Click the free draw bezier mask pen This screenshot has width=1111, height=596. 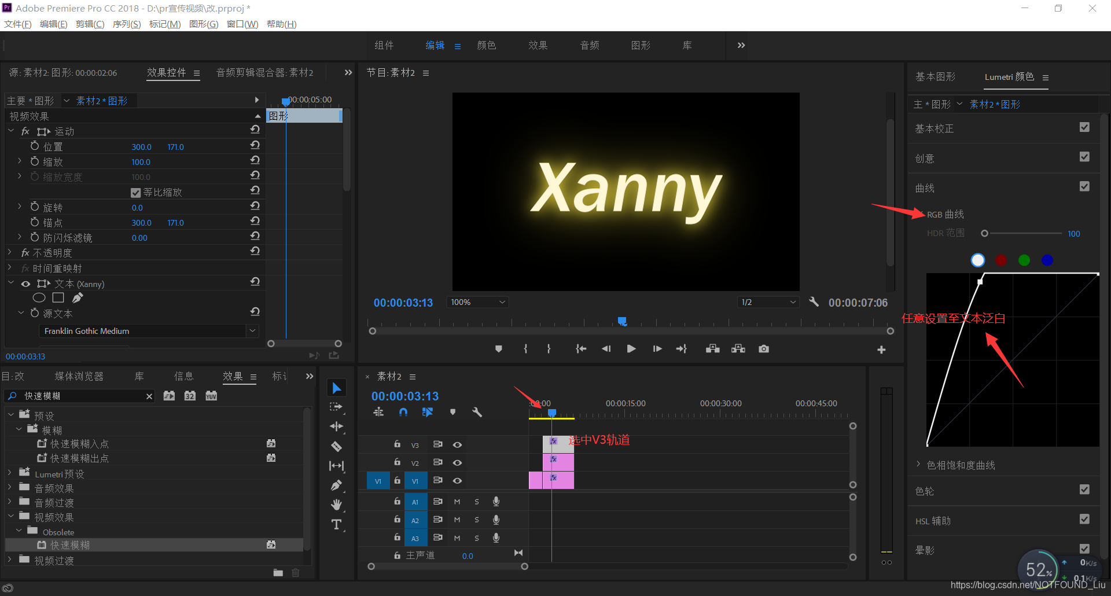(78, 297)
